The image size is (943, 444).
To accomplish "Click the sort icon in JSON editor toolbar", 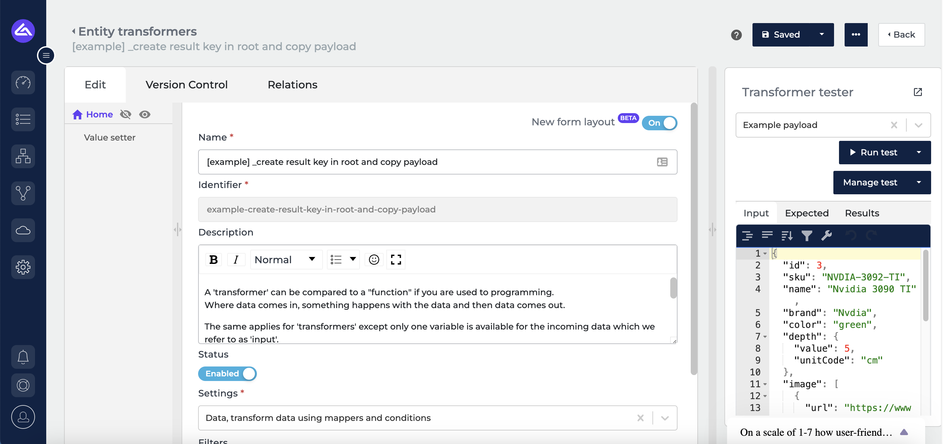I will [x=787, y=236].
